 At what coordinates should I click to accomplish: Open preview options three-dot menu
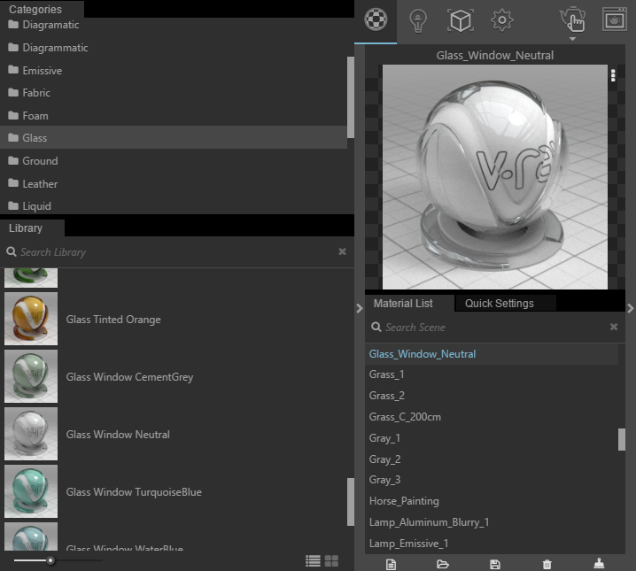[613, 75]
